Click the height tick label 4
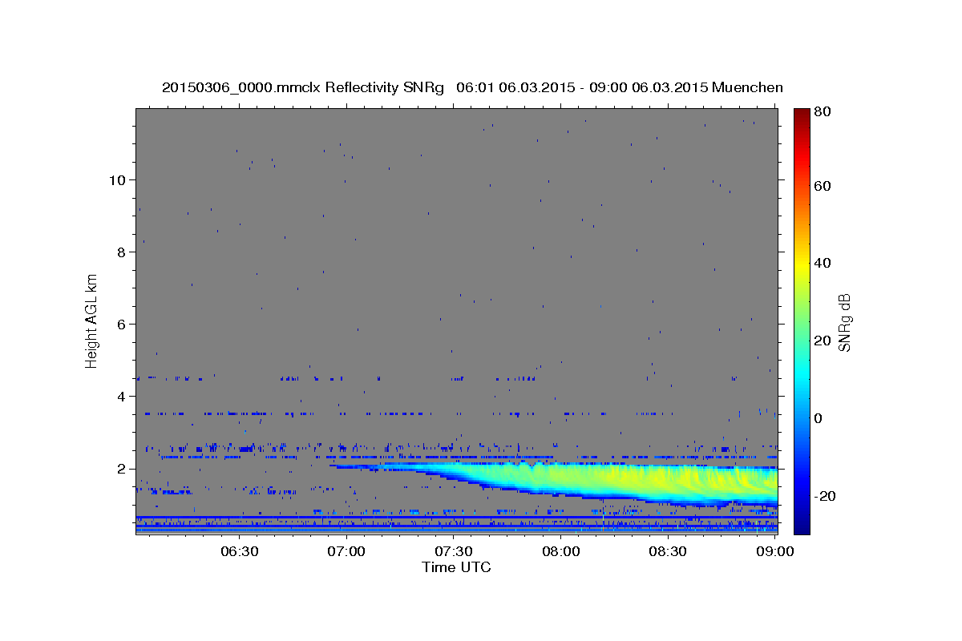This screenshot has height=641, width=962. (121, 397)
